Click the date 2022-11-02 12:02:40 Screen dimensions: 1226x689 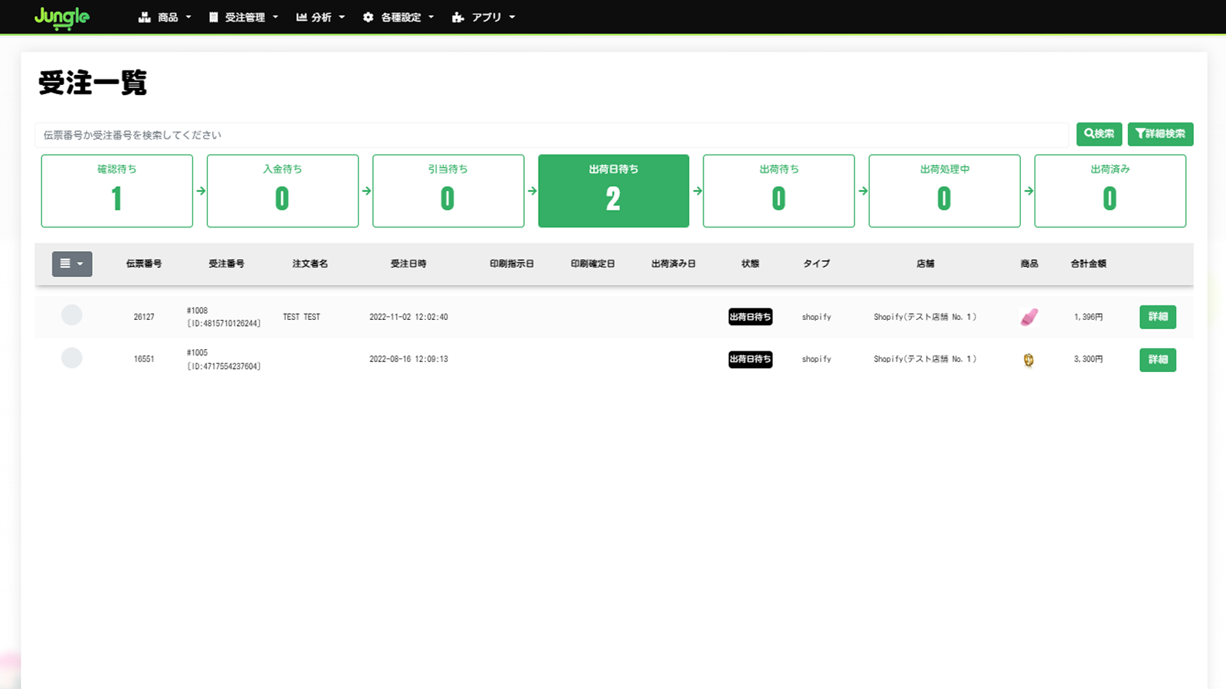pos(409,317)
